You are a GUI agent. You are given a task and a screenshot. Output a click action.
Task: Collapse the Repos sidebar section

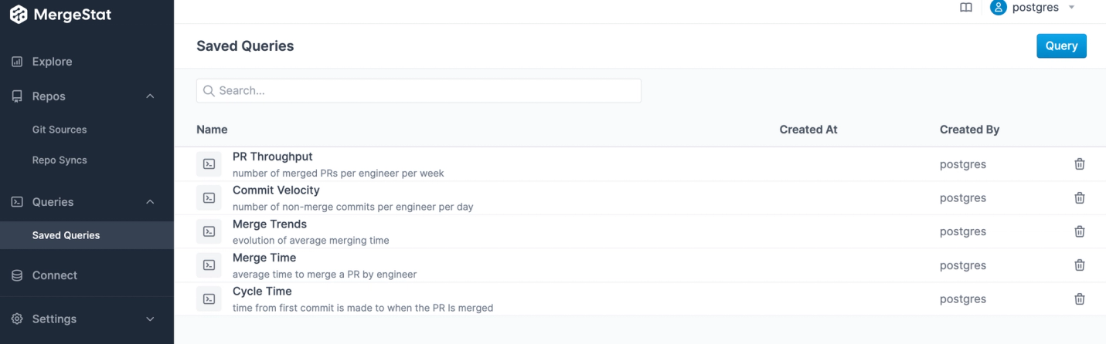coord(150,96)
